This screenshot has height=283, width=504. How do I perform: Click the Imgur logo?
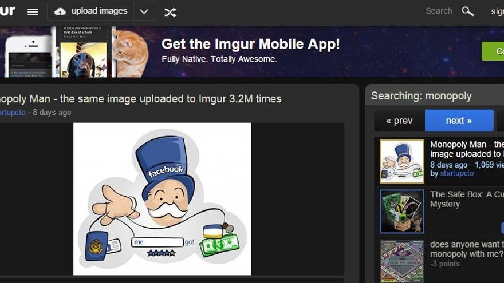tap(7, 11)
